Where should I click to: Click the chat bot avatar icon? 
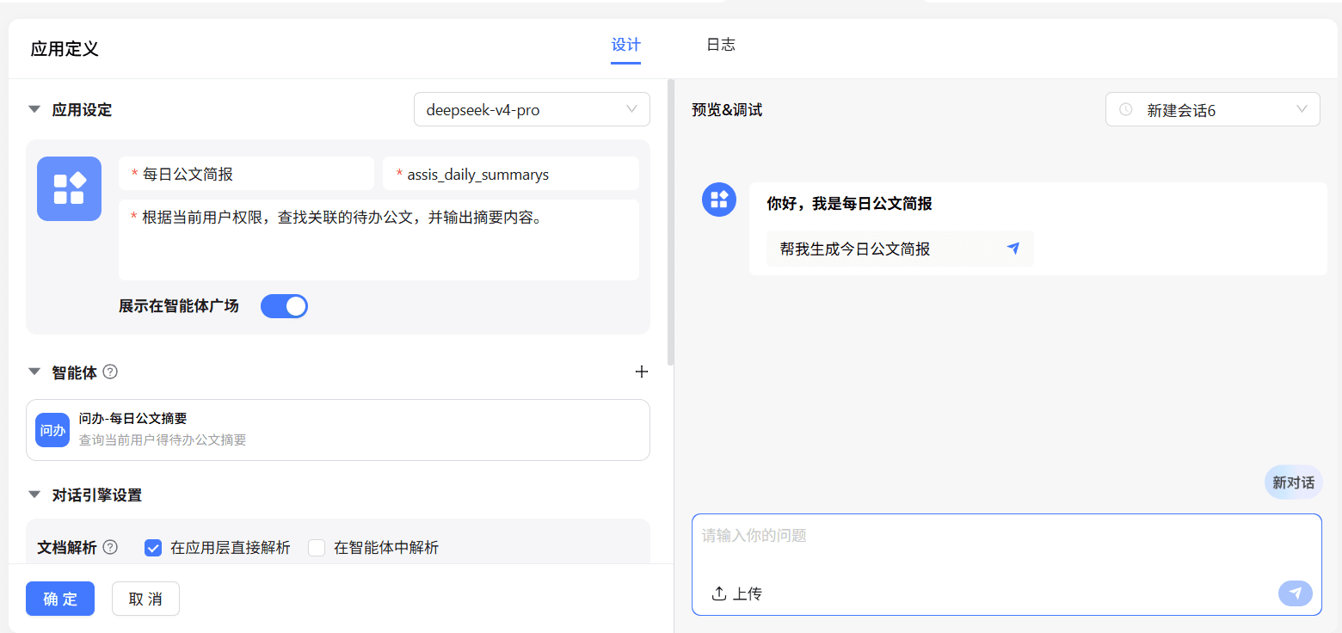719,200
